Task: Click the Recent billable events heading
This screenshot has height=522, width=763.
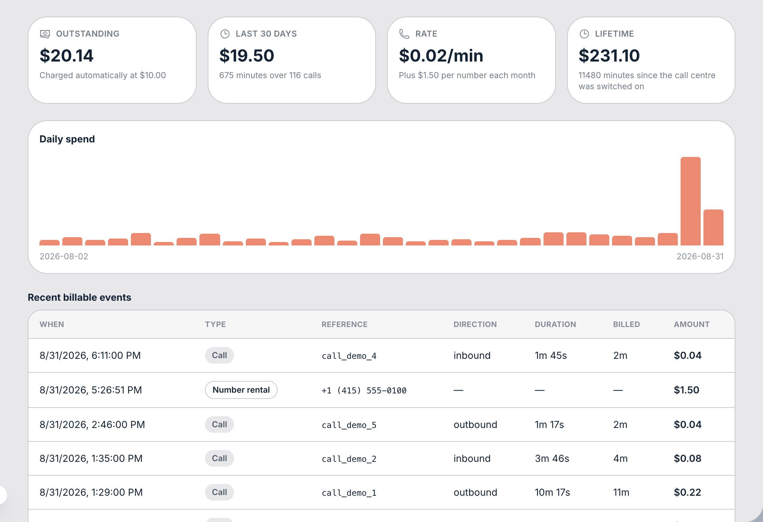Action: [80, 297]
